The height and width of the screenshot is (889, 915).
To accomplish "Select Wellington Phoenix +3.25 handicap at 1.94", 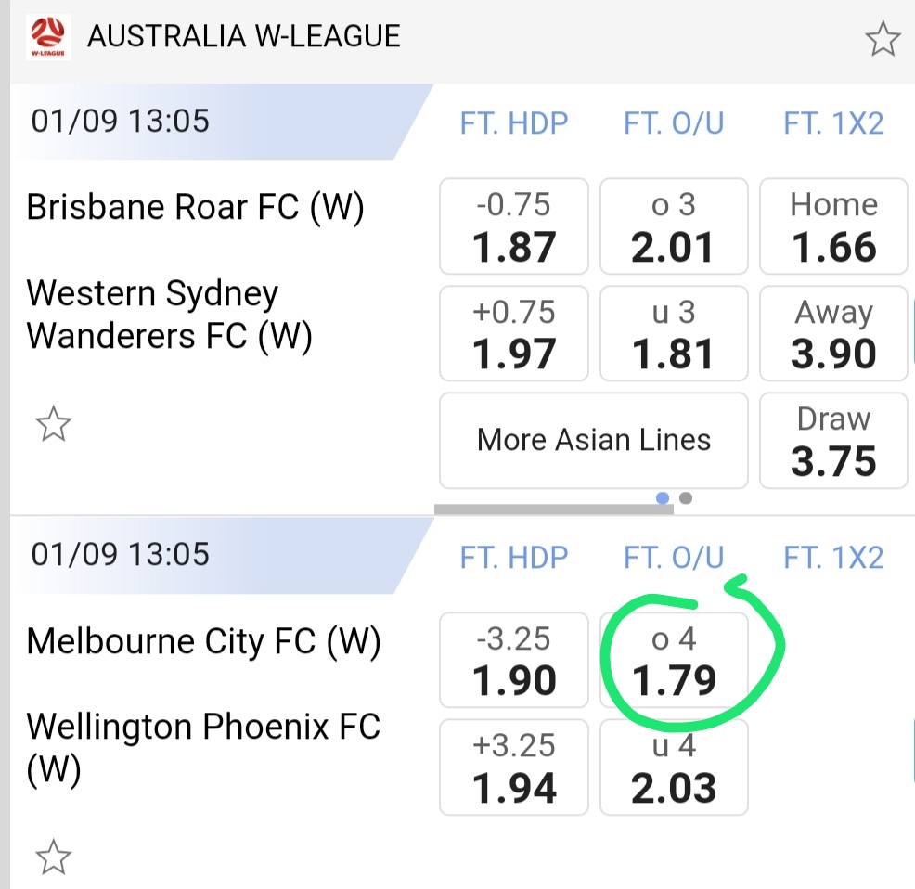I will pyautogui.click(x=513, y=767).
